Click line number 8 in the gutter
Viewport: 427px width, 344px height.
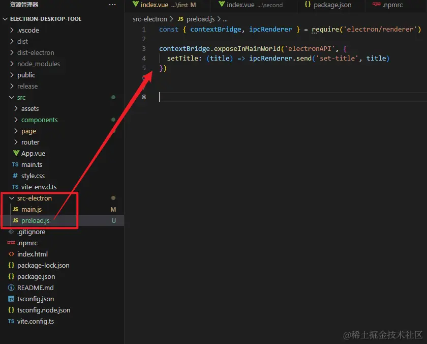click(x=144, y=97)
